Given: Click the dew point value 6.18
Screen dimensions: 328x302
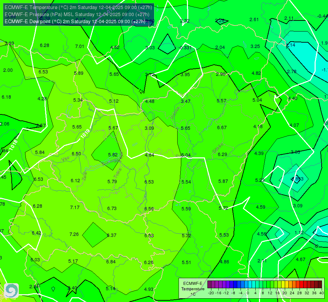Looking at the screenshot, I should [x=6, y=97].
